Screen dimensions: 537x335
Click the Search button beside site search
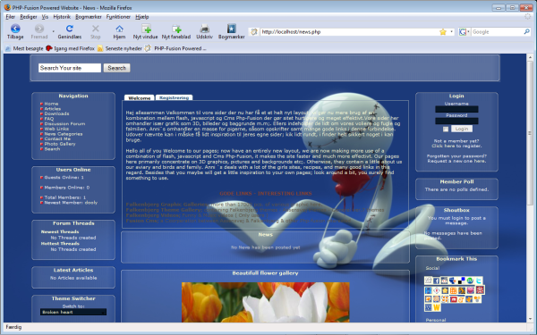coord(116,68)
